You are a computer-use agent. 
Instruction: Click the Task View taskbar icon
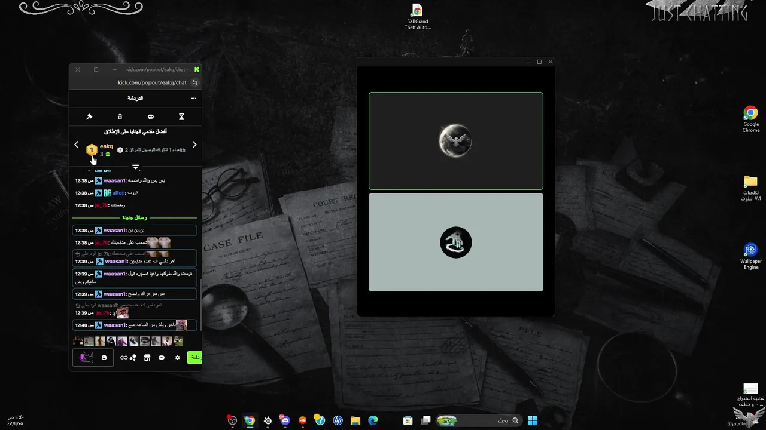(425, 420)
